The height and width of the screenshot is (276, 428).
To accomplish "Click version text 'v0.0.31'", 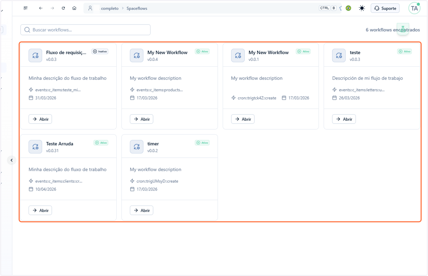I will coord(52,151).
